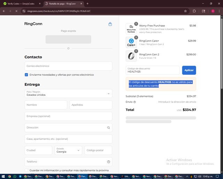Open the pinned Chrome icon on the taskbar

pos(9,177)
